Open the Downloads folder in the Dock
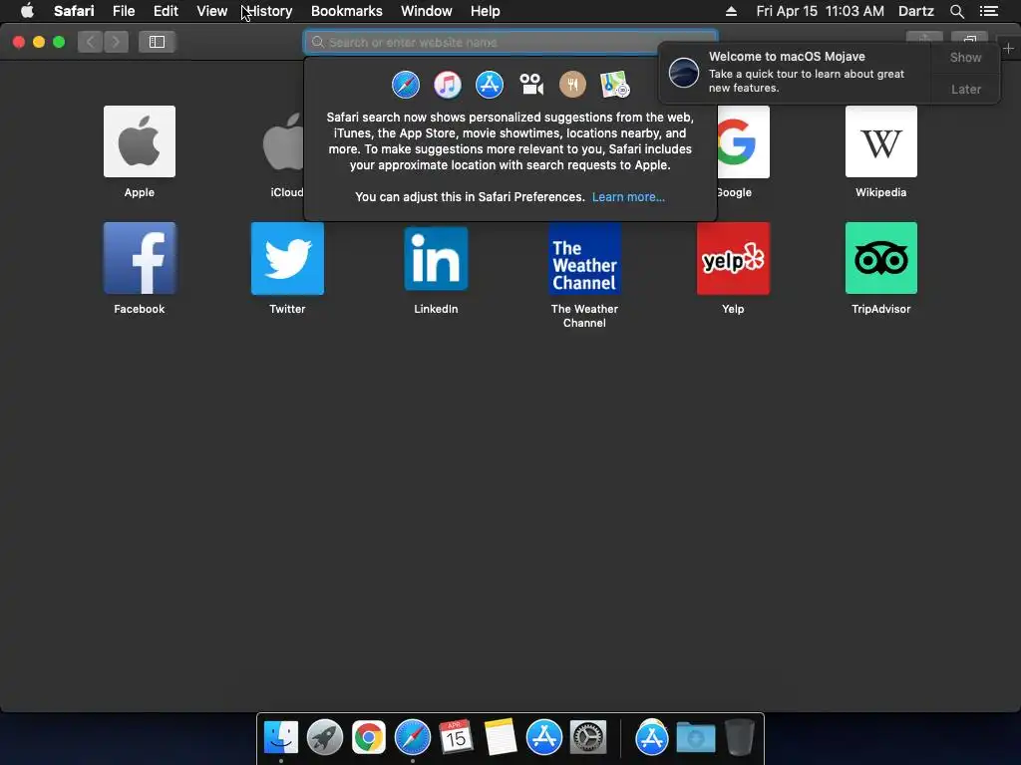The height and width of the screenshot is (765, 1021). click(695, 737)
